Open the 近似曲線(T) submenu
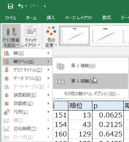Image resolution: width=129 pixels, height=142 pixels. point(28,129)
